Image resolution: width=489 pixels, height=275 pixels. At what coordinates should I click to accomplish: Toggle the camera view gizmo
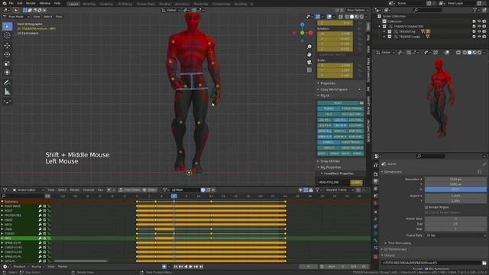[309, 63]
